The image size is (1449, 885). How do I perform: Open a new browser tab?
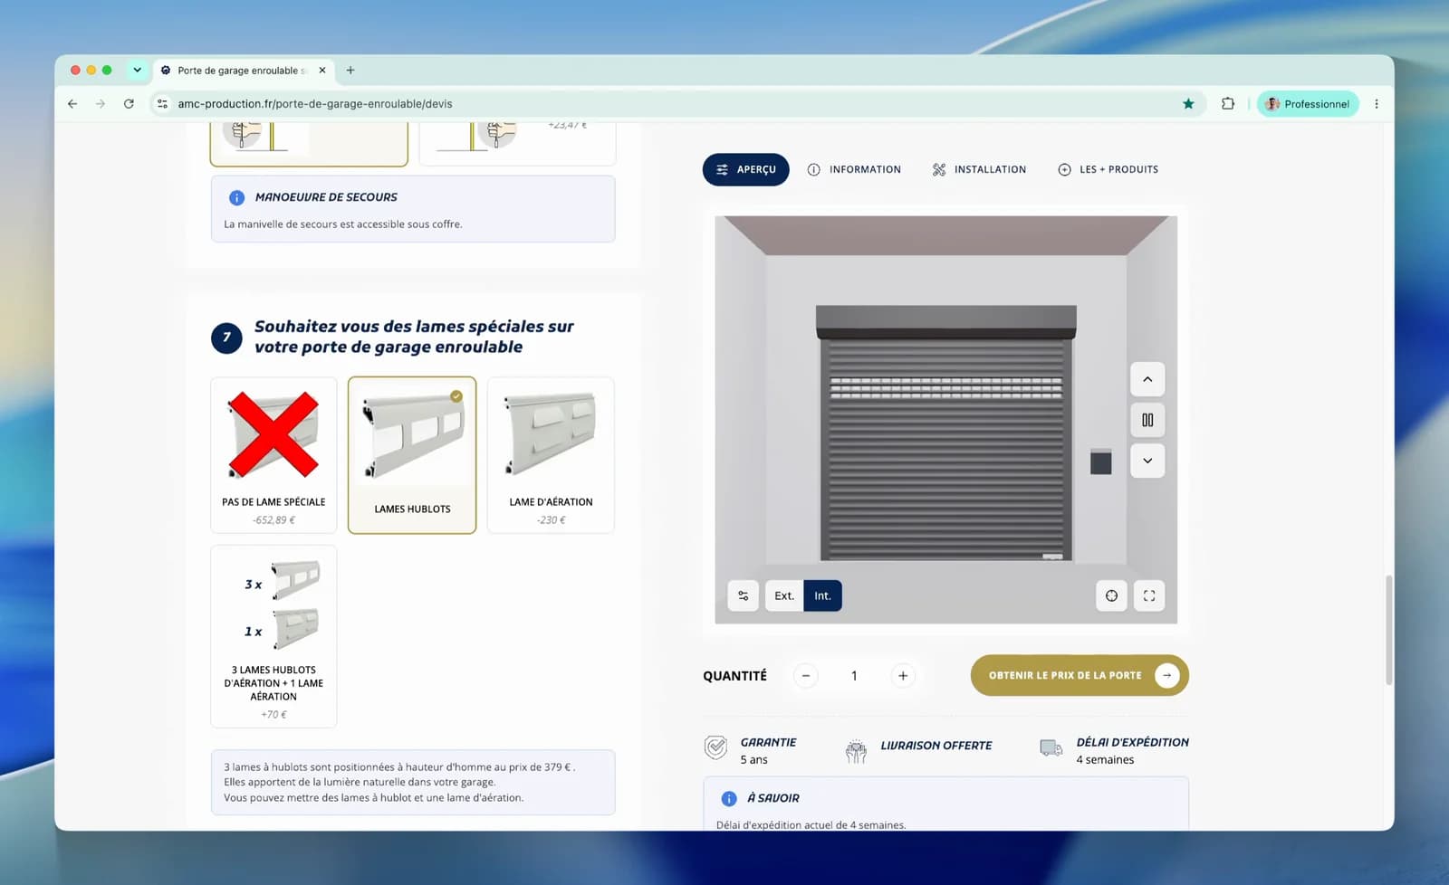coord(350,70)
